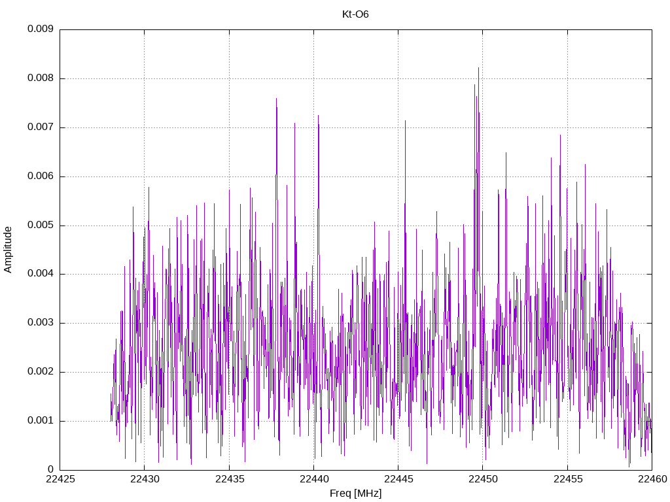670x502 pixels.
Task: Click x-axis tick label 22425
Action: pyautogui.click(x=60, y=479)
